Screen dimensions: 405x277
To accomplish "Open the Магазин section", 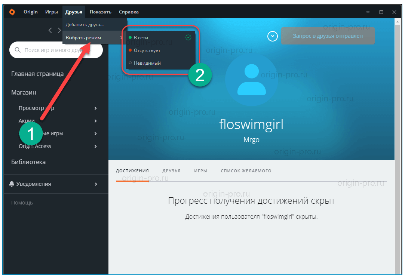I will pyautogui.click(x=24, y=92).
